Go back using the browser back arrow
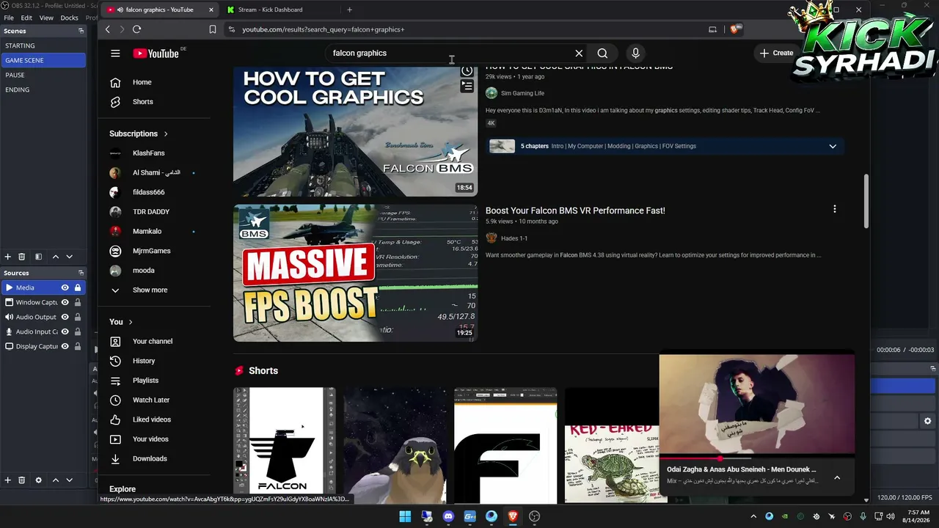Screen dimensions: 939x528 coord(108,29)
